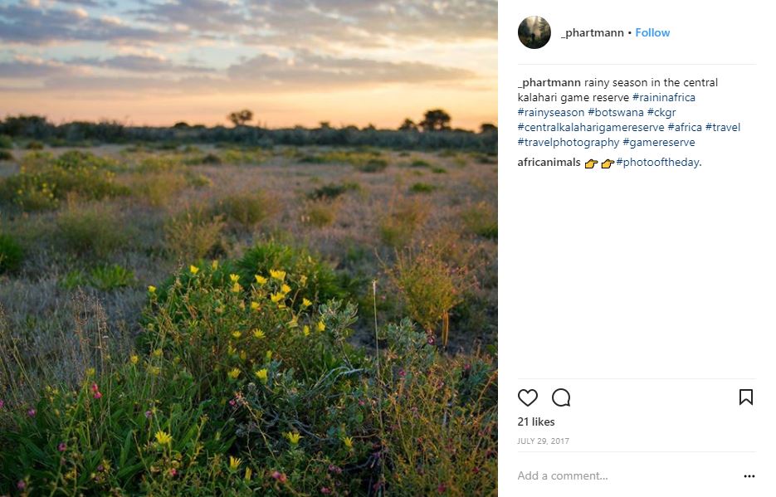Click the comment speech bubble icon
This screenshot has width=776, height=497.
[x=561, y=398]
